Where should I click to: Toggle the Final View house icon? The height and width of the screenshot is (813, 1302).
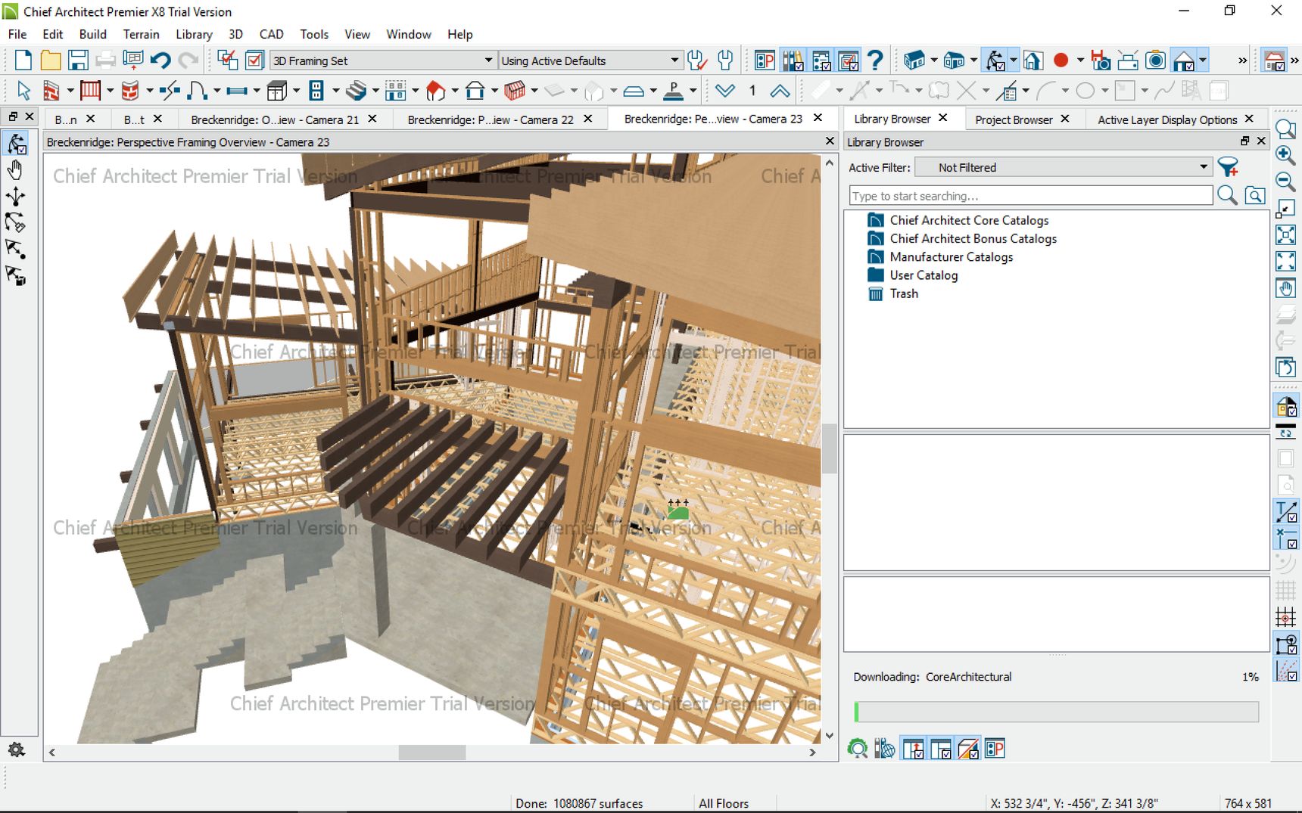click(1184, 61)
